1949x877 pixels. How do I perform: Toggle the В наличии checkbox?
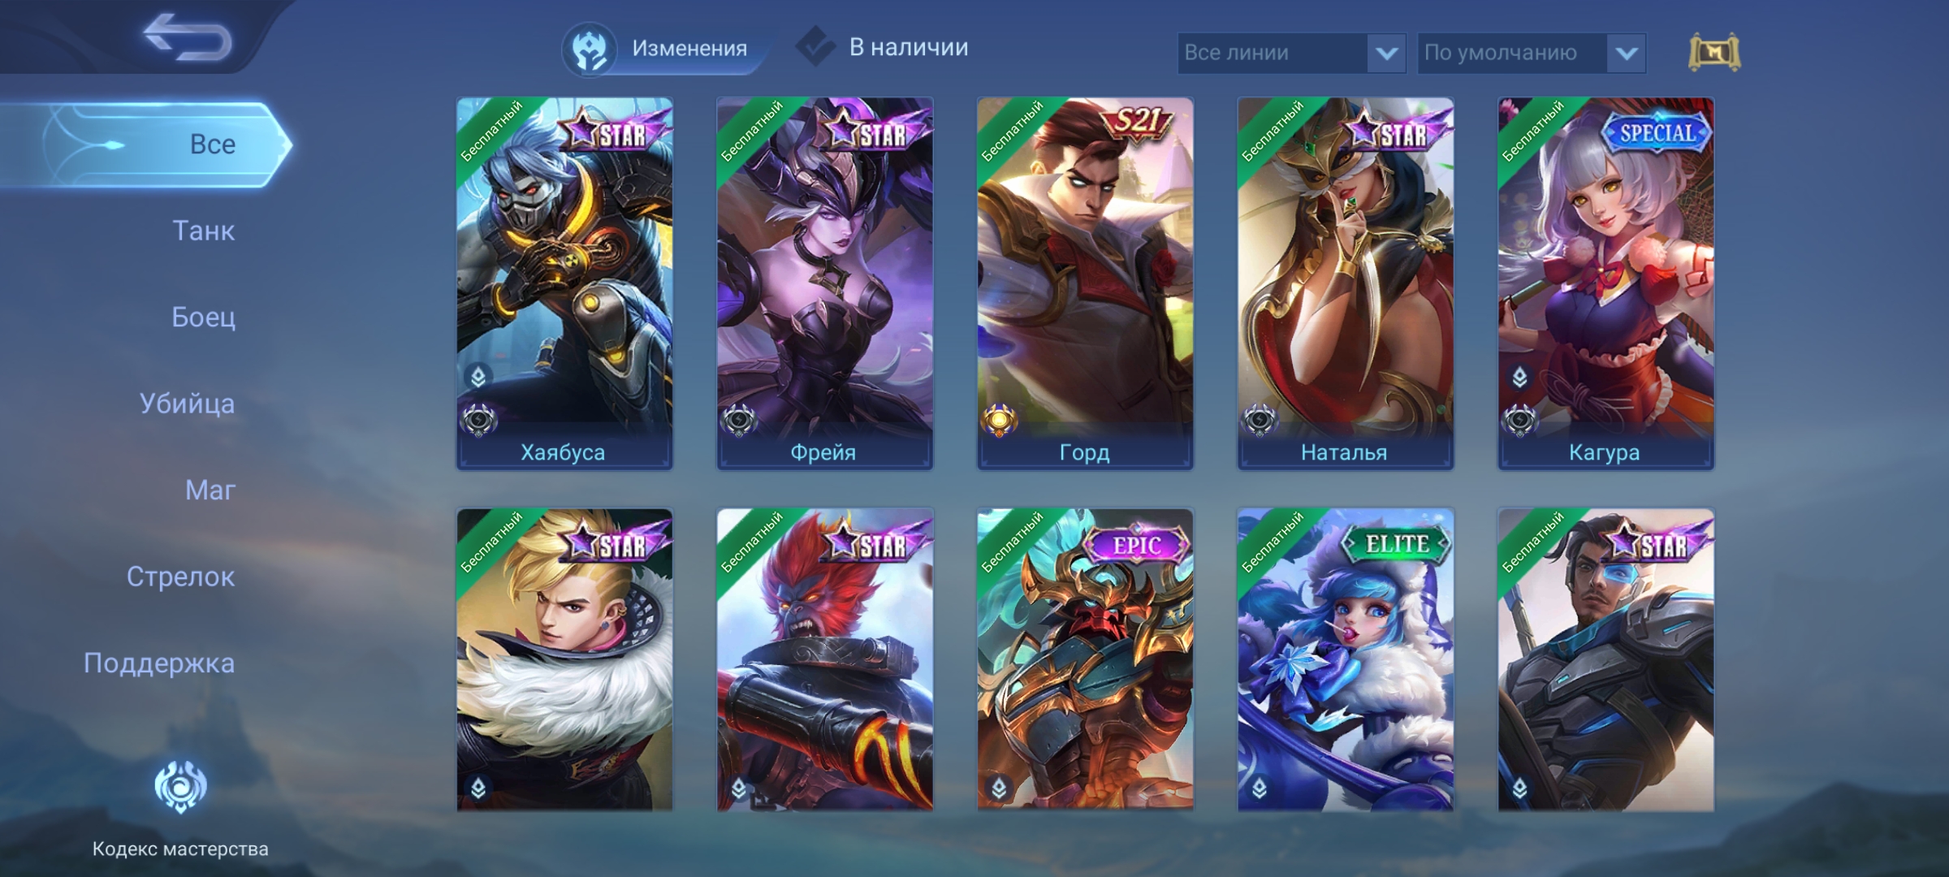[815, 47]
